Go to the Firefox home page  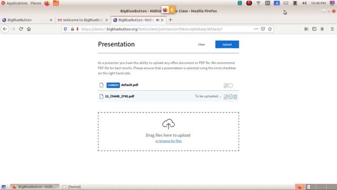tap(29, 29)
